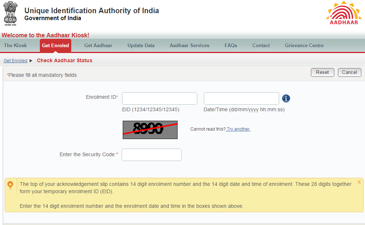Viewport: 365px width, 225px height.
Task: Click the Reset button
Action: click(x=322, y=72)
